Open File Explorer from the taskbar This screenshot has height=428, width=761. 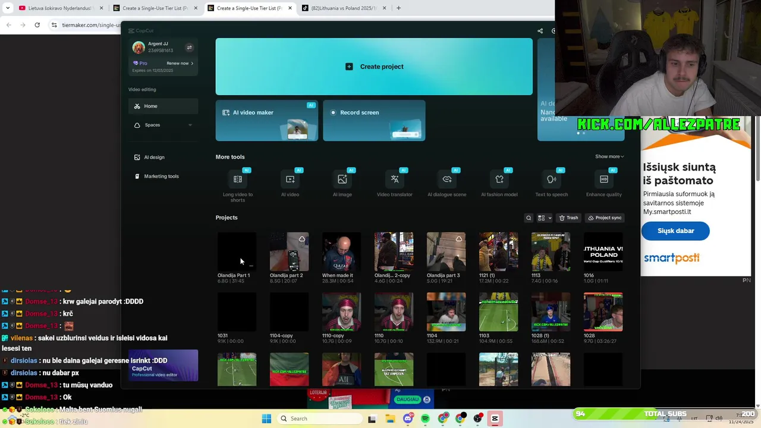point(390,418)
